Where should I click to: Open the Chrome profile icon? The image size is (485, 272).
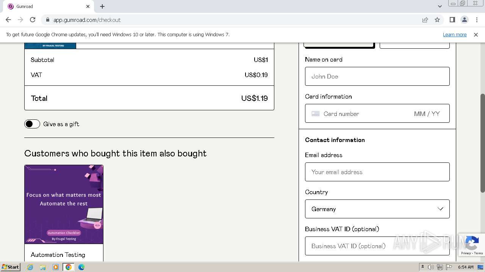(464, 20)
